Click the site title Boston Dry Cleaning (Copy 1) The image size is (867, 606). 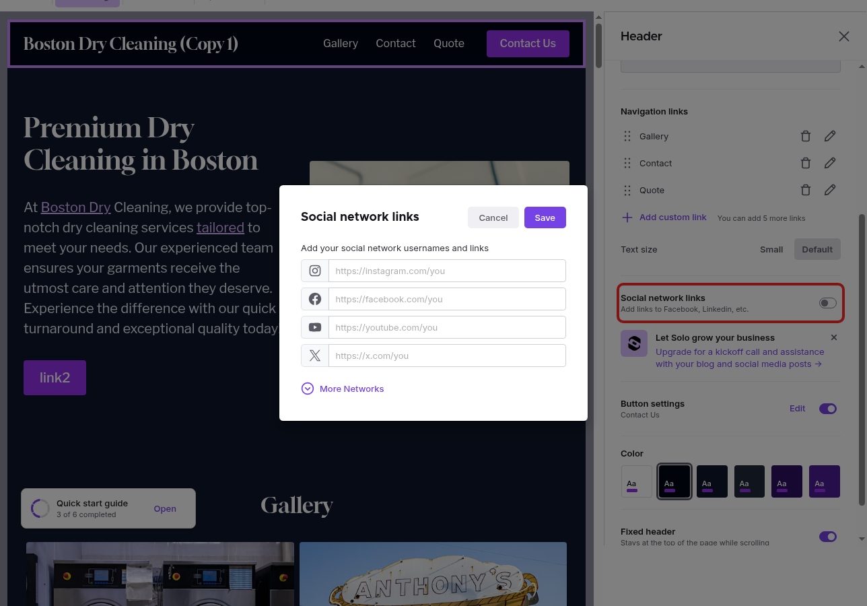[131, 44]
